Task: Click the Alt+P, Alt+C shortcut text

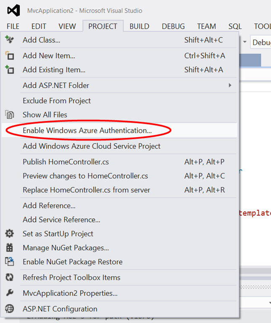Action: click(x=204, y=176)
